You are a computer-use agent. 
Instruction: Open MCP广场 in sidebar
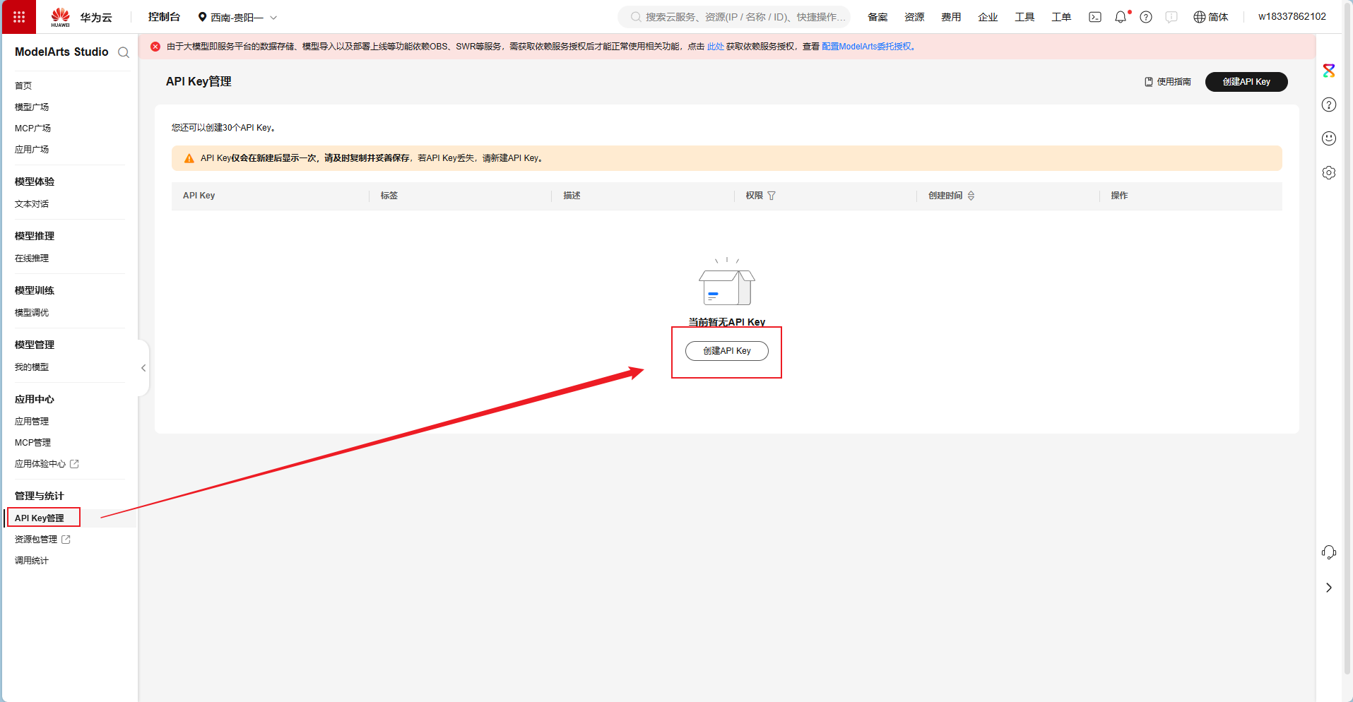[33, 128]
